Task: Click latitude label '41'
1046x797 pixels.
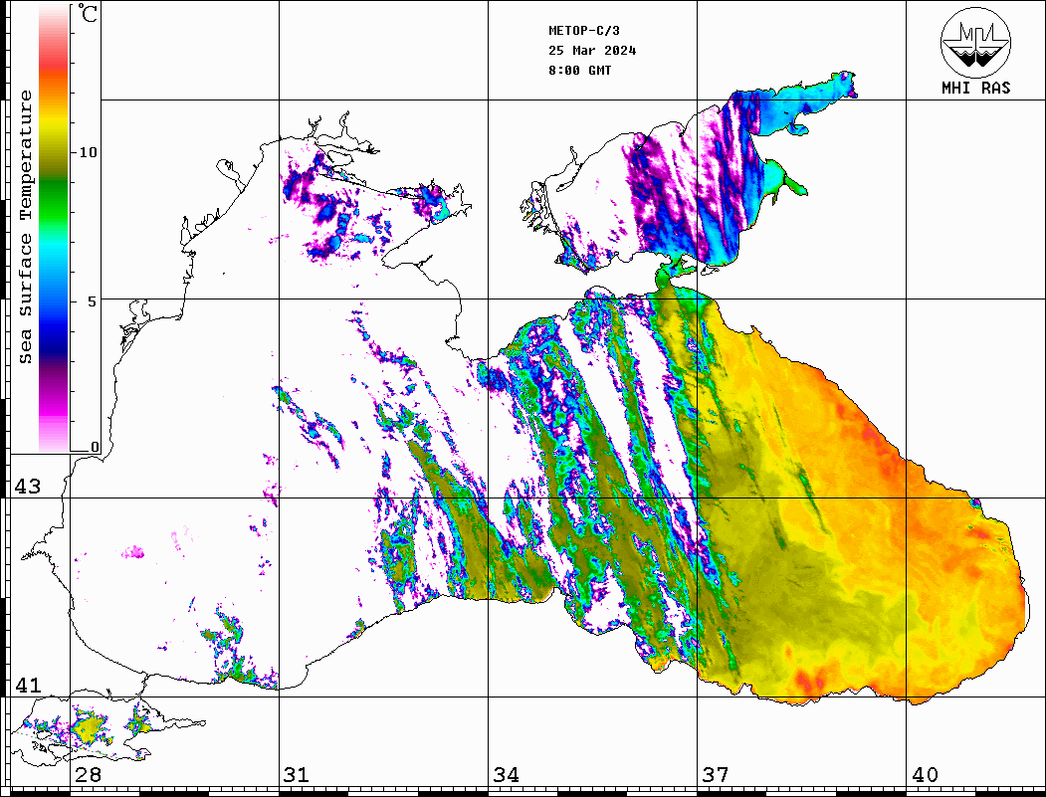Action: click(28, 686)
